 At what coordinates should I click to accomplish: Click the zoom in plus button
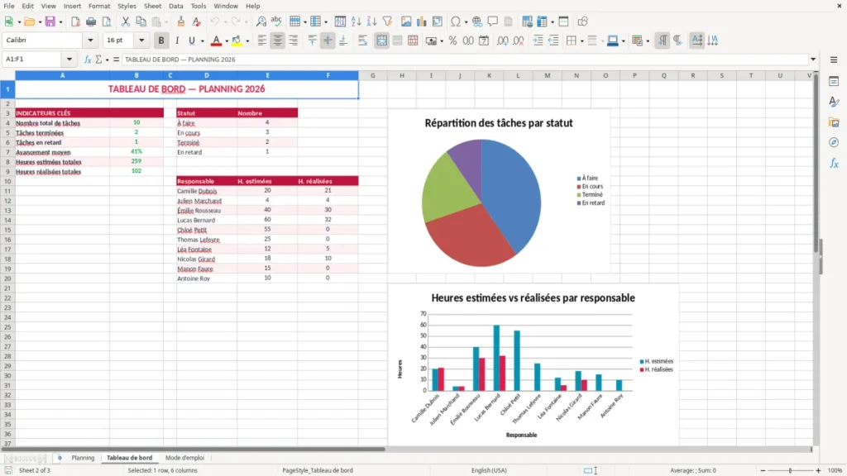[818, 470]
